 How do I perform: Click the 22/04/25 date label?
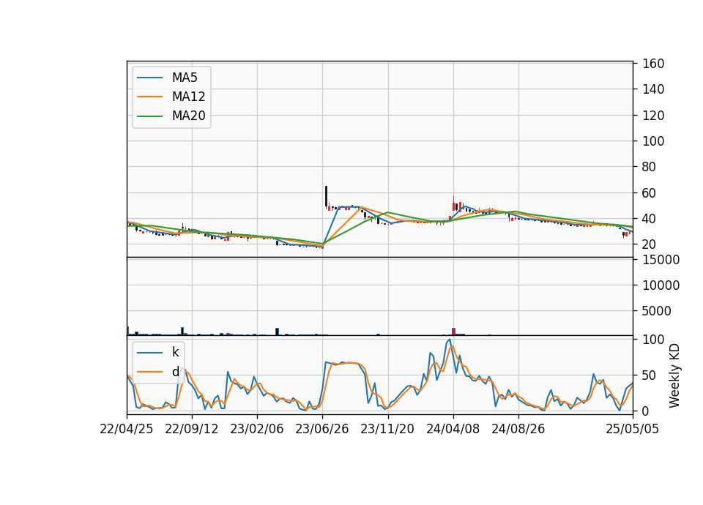pyautogui.click(x=127, y=430)
